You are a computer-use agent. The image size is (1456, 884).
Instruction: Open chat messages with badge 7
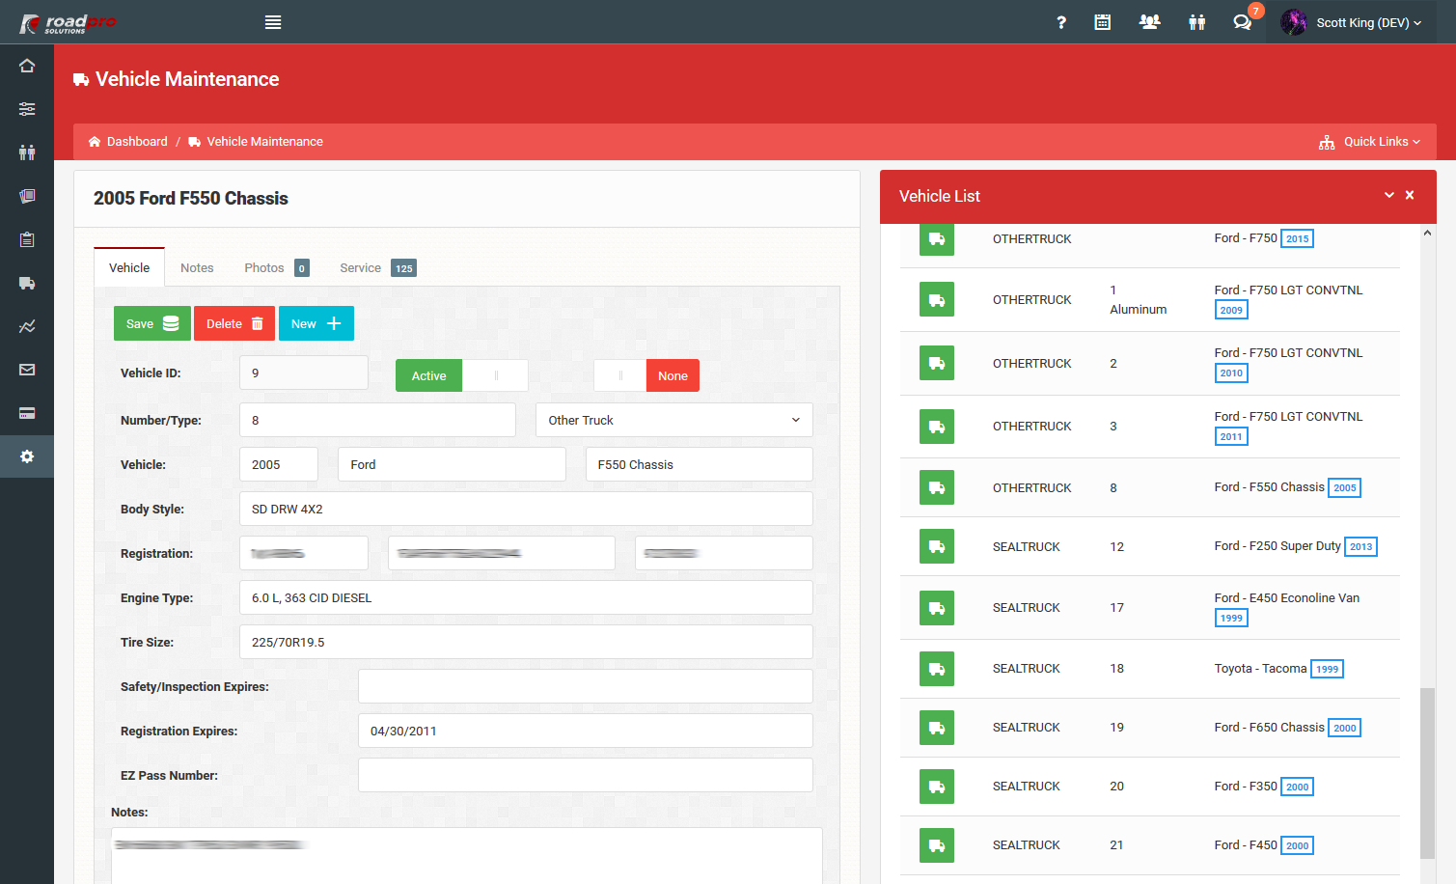1243,22
